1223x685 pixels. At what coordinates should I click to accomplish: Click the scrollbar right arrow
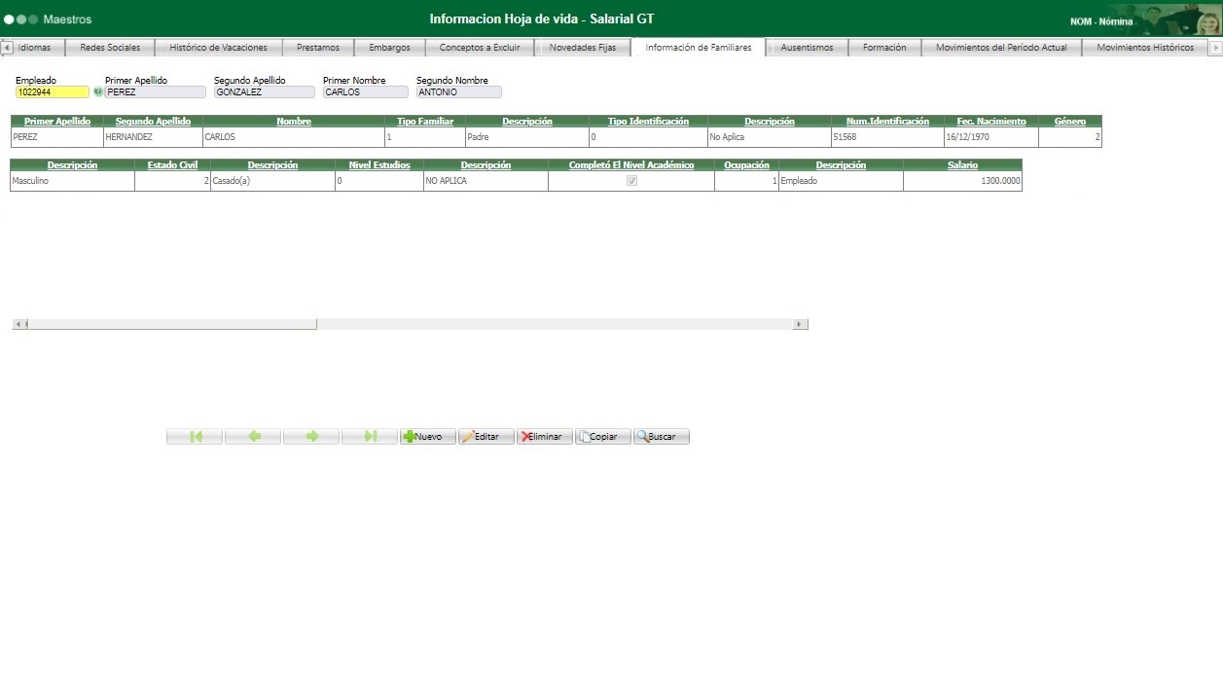click(x=801, y=324)
